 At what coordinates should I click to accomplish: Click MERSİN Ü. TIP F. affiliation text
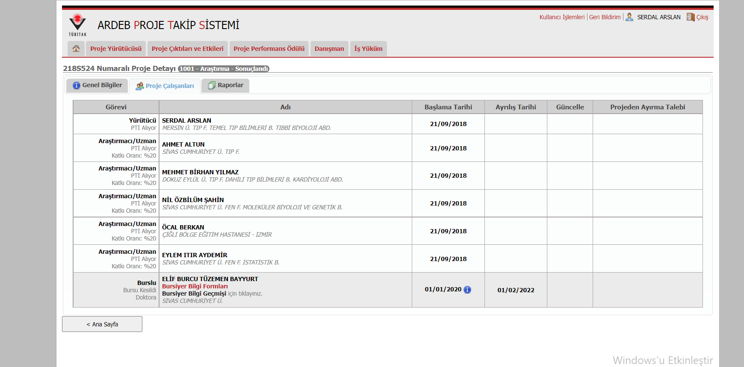246,128
